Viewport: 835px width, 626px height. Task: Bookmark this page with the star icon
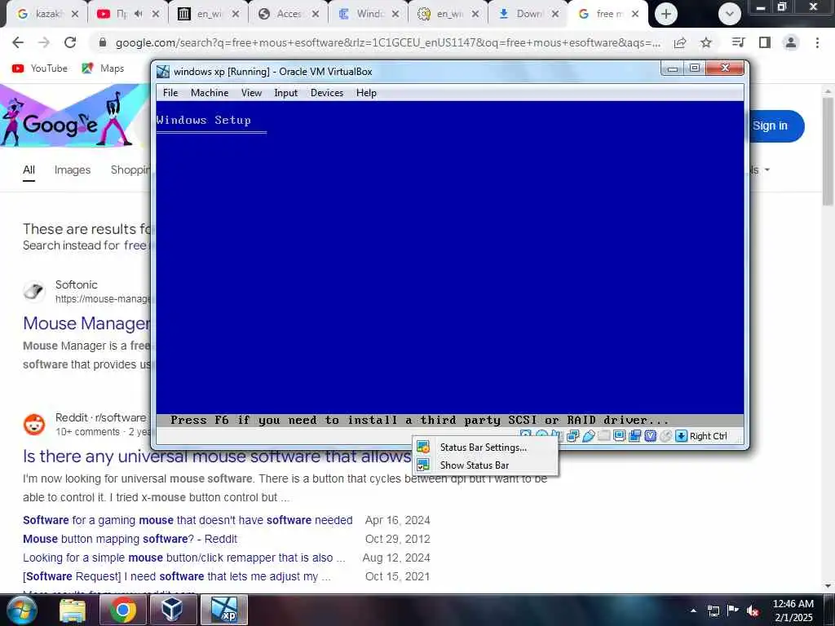[x=706, y=42]
